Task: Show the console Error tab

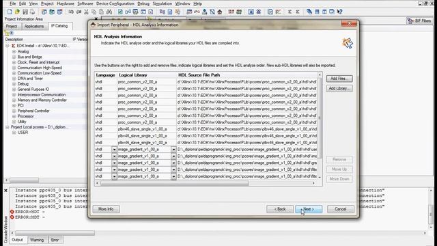Action: 55,240
